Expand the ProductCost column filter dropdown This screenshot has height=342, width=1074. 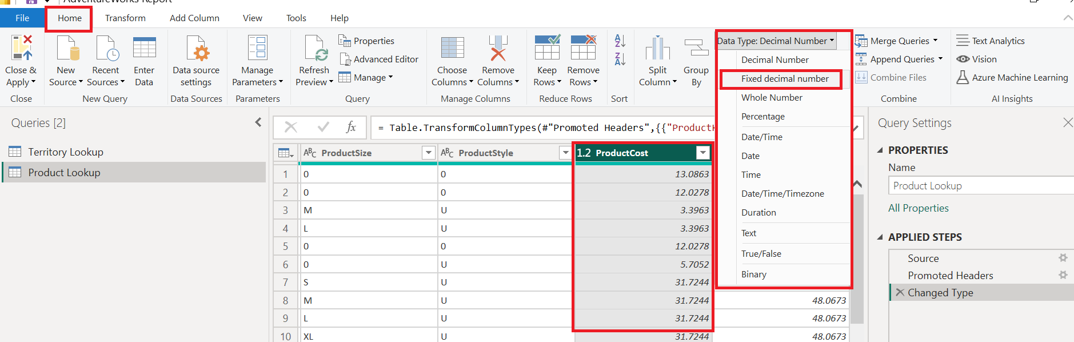coord(703,153)
